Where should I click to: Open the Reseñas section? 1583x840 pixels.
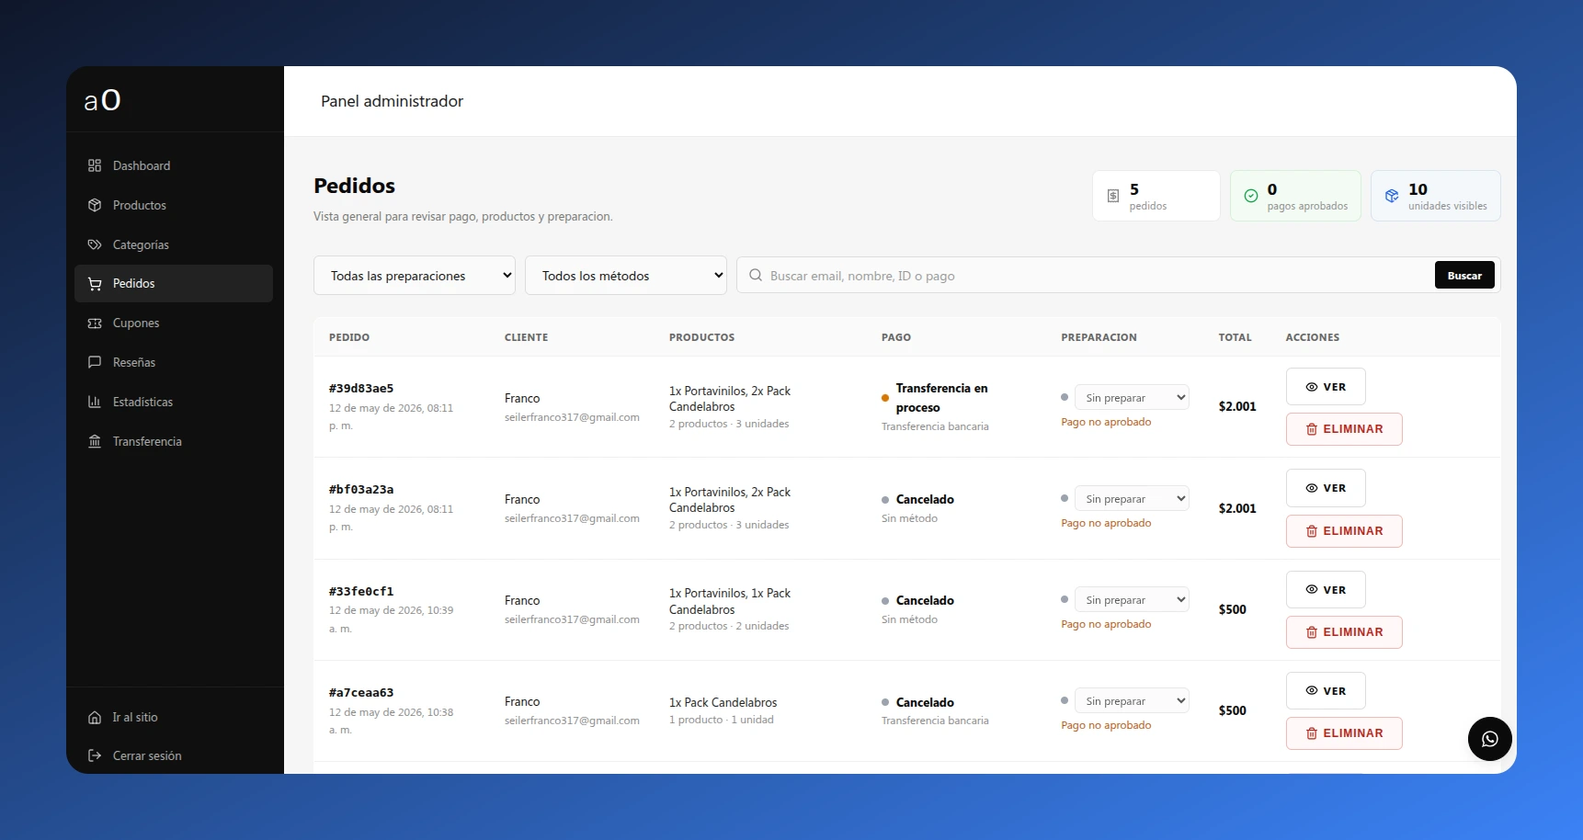point(174,362)
